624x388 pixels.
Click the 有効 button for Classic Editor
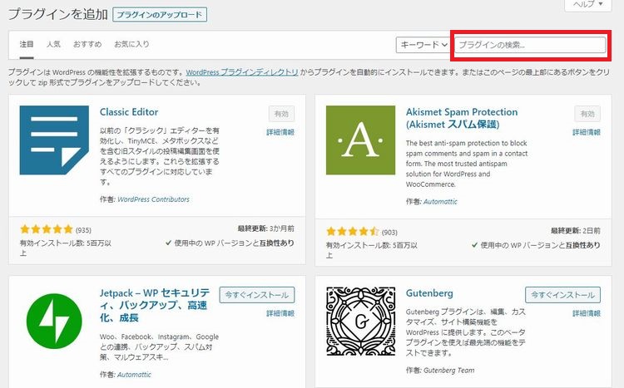click(281, 114)
